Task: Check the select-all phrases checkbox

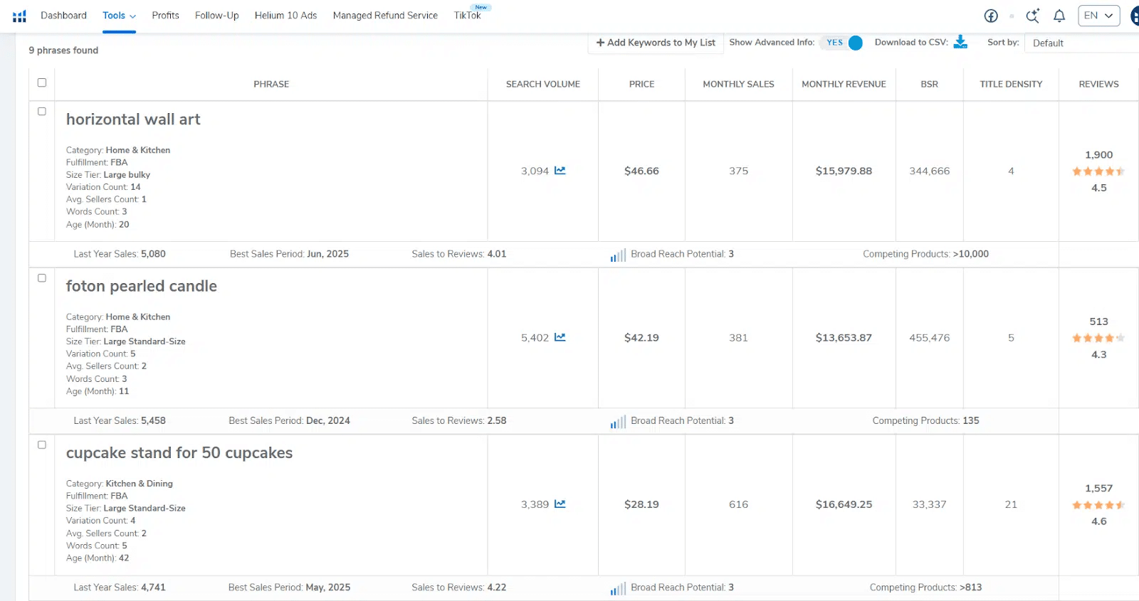Action: 42,83
